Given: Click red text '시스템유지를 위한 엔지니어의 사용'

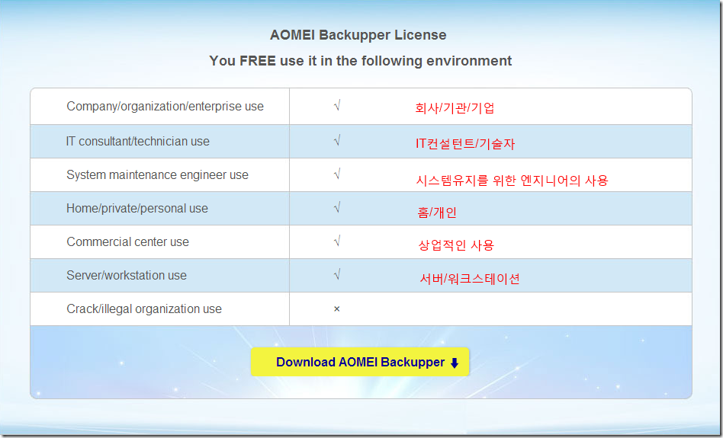Looking at the screenshot, I should [x=512, y=180].
